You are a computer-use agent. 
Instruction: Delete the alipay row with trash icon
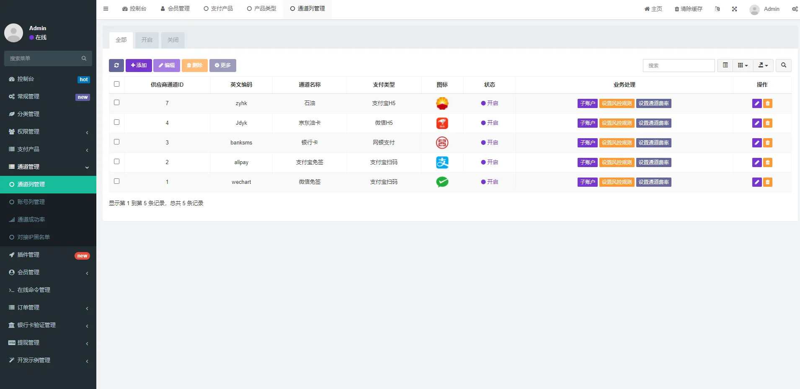point(768,162)
